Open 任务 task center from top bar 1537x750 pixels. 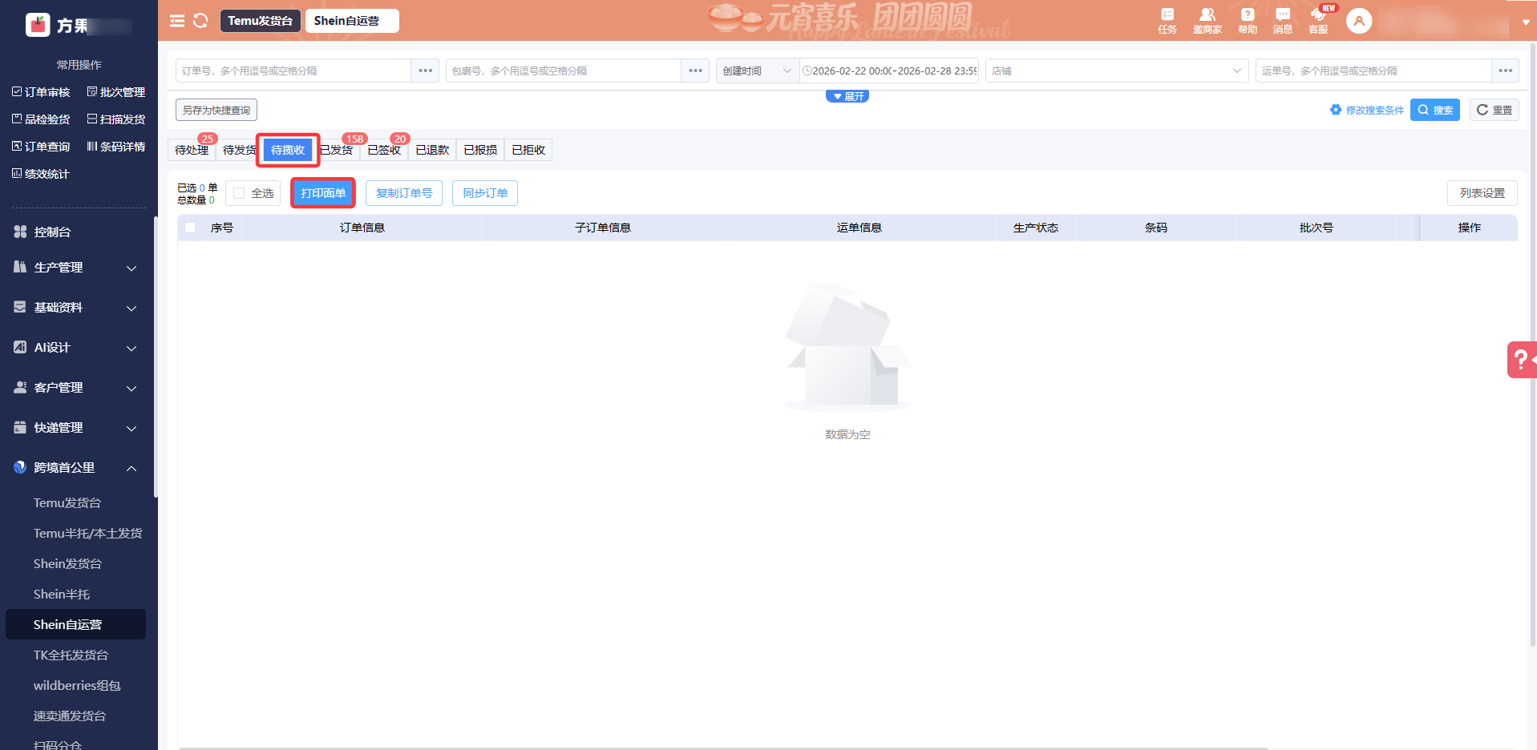tap(1167, 20)
